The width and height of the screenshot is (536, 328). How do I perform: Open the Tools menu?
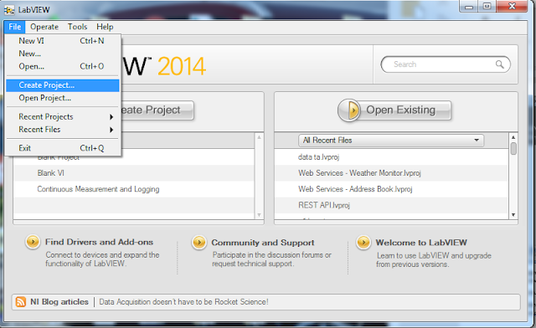point(77,27)
